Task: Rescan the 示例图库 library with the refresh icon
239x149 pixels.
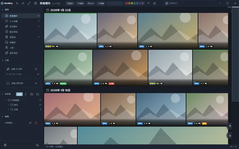Action: (30, 123)
